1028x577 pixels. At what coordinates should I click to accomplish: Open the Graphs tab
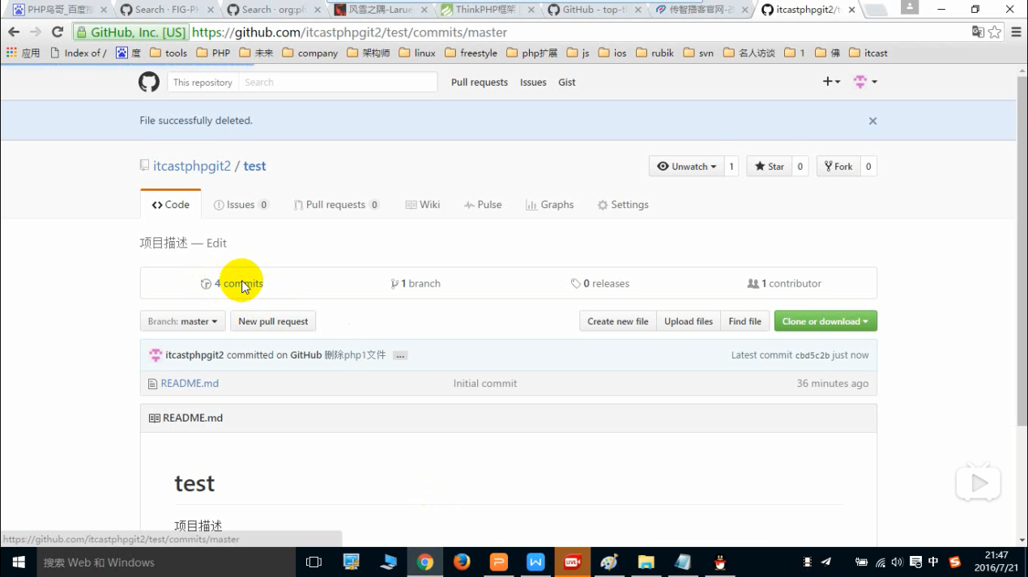tap(549, 205)
